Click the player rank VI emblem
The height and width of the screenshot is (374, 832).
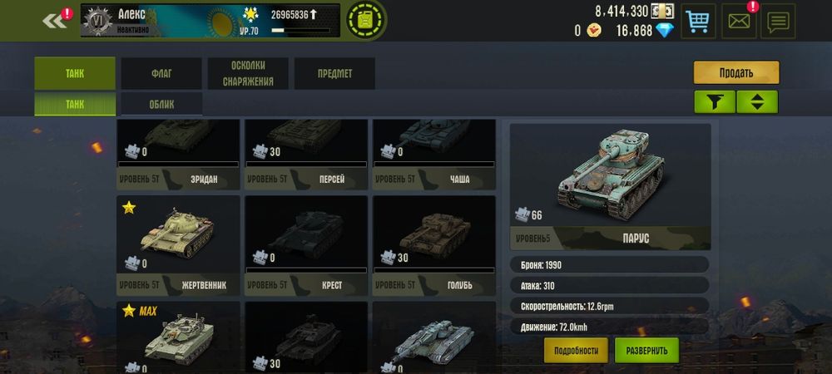pos(98,21)
